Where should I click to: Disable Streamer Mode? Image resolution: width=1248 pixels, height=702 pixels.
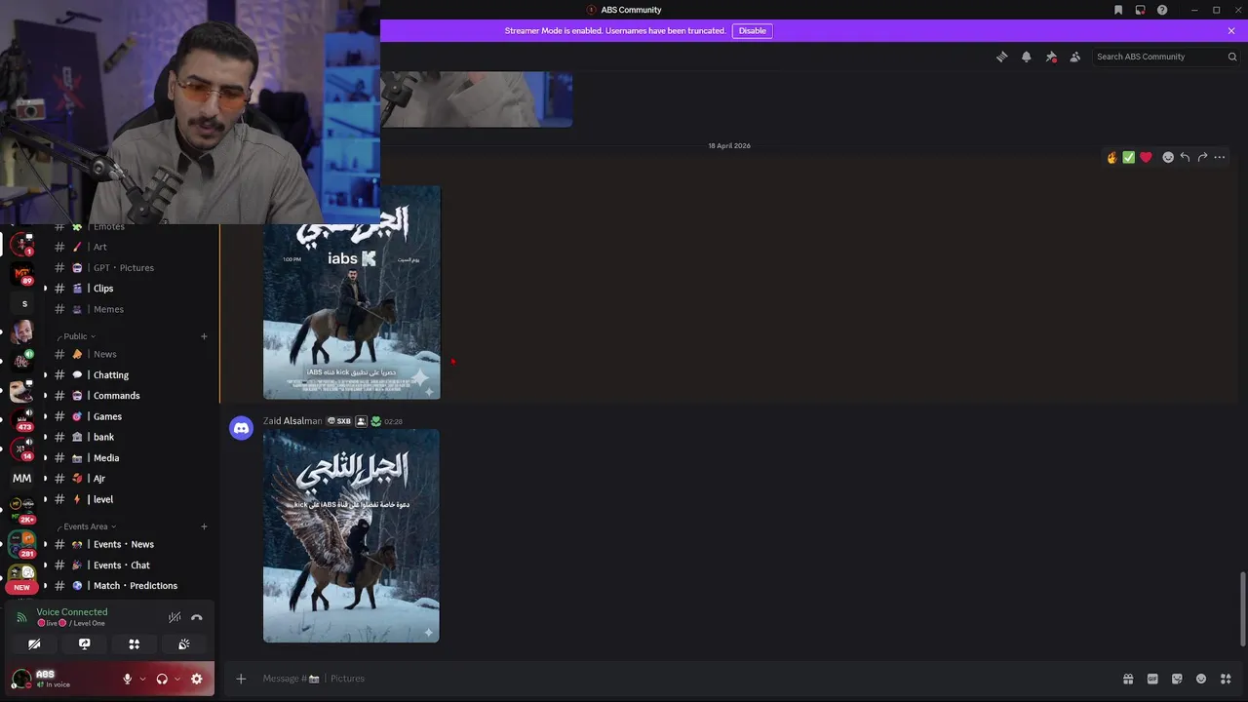752,30
